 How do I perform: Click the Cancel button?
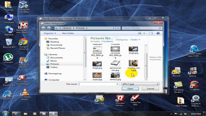pos(150,89)
